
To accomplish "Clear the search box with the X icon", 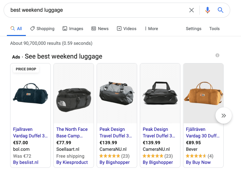I will coord(192,10).
